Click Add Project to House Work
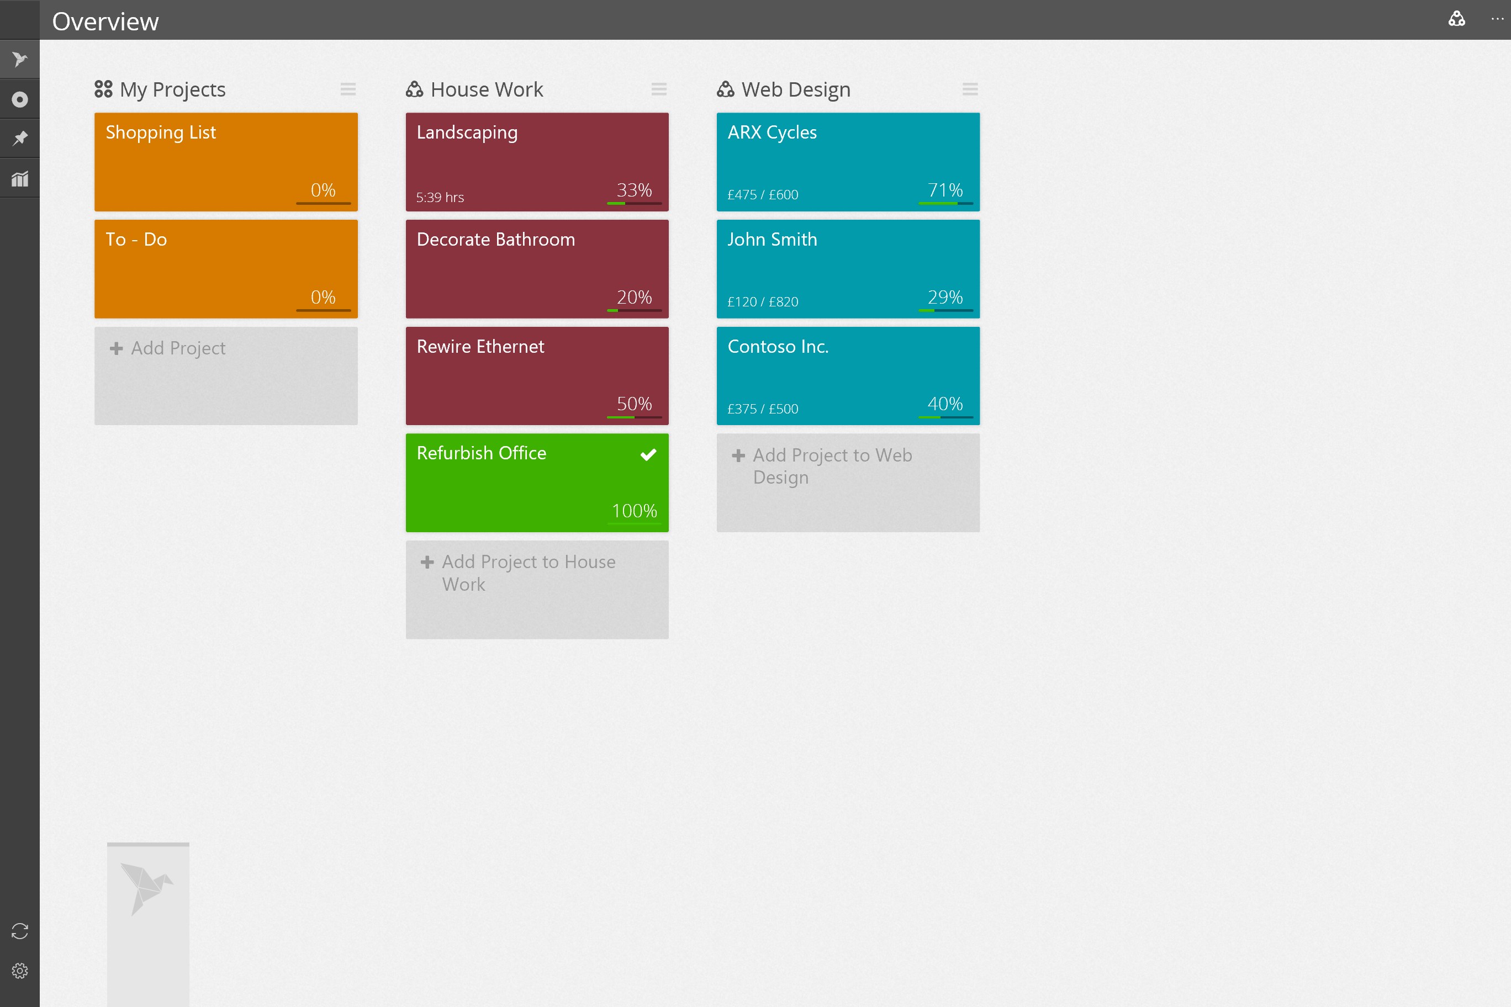The image size is (1511, 1007). [x=536, y=589]
